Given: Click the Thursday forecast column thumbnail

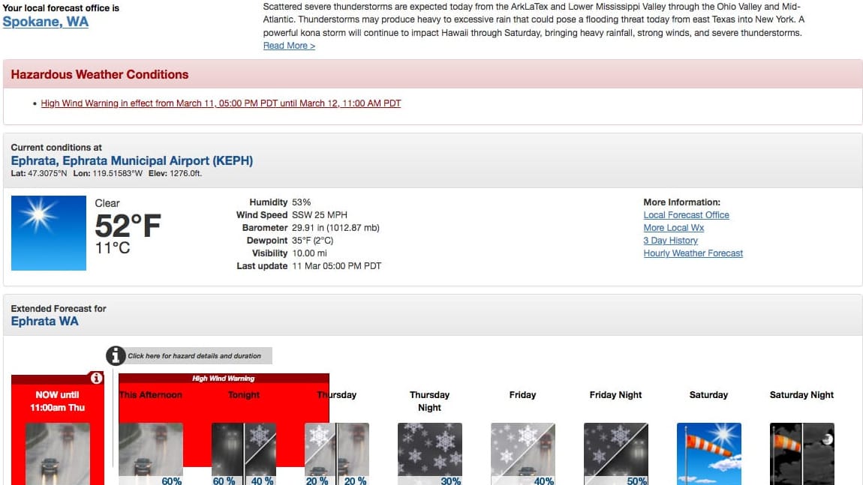Looking at the screenshot, I should [336, 453].
